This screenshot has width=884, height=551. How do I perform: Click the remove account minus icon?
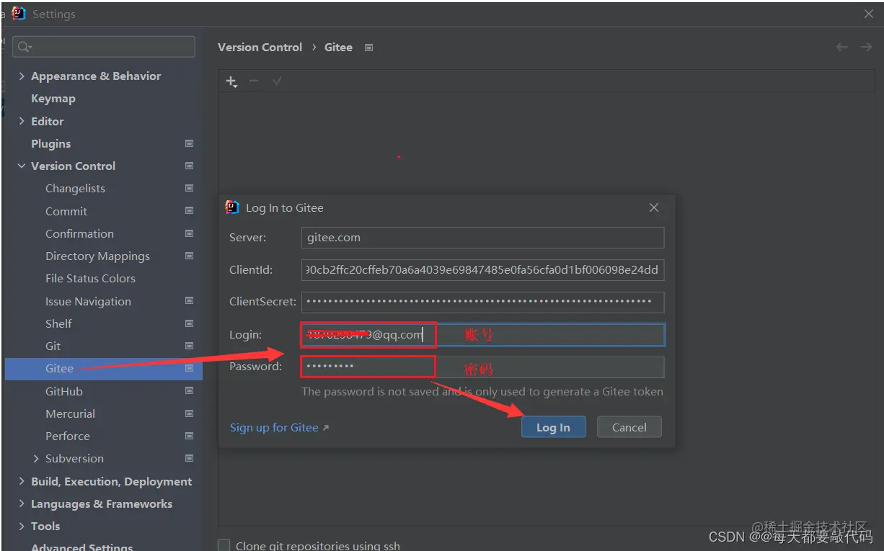[x=254, y=81]
